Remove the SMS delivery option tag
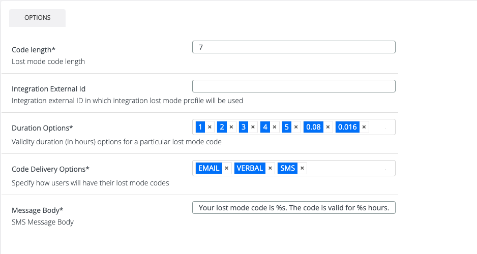Viewport: 477px width, 254px height. [302, 168]
